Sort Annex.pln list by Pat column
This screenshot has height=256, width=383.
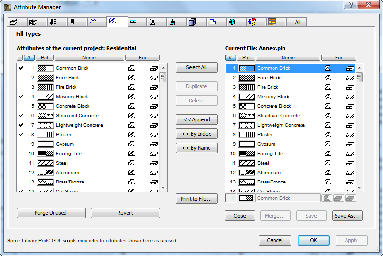pyautogui.click(x=246, y=58)
